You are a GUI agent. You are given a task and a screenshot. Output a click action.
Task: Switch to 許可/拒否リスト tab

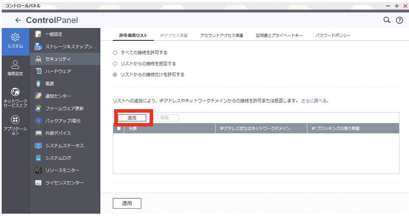[x=133, y=35]
